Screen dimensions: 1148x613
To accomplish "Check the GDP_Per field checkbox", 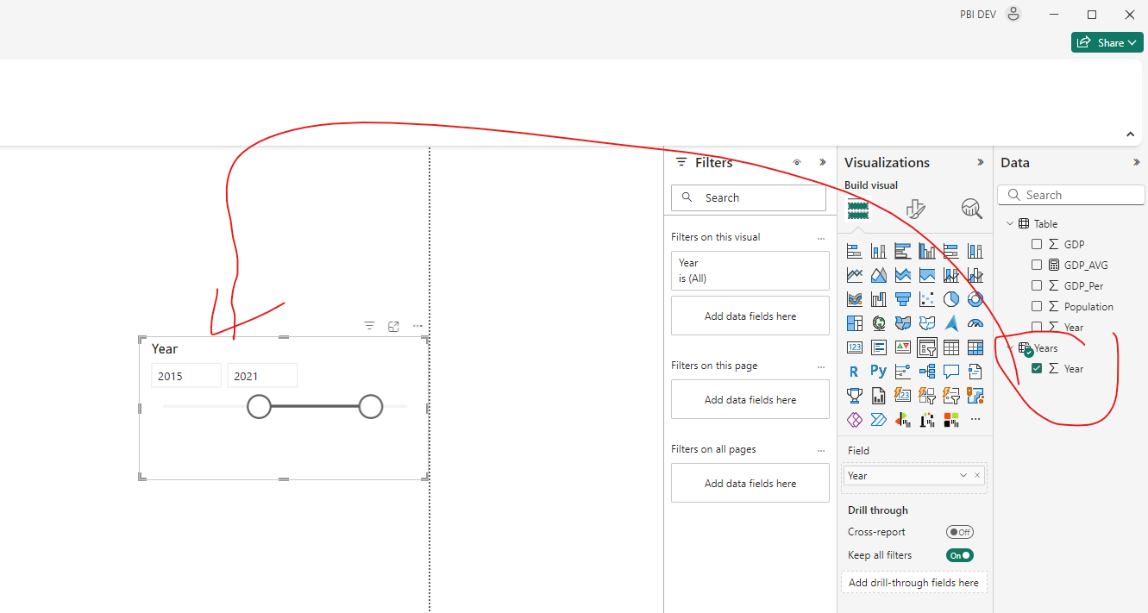I will [x=1037, y=285].
